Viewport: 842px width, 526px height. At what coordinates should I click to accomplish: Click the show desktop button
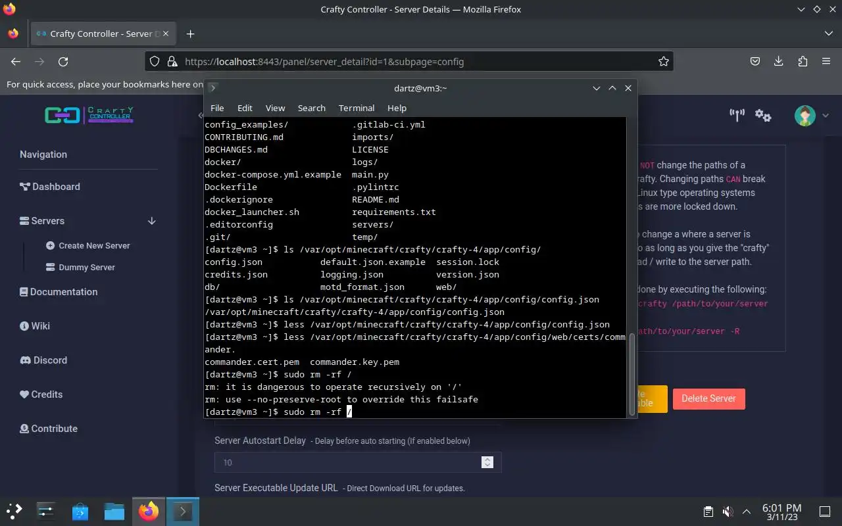pyautogui.click(x=825, y=512)
